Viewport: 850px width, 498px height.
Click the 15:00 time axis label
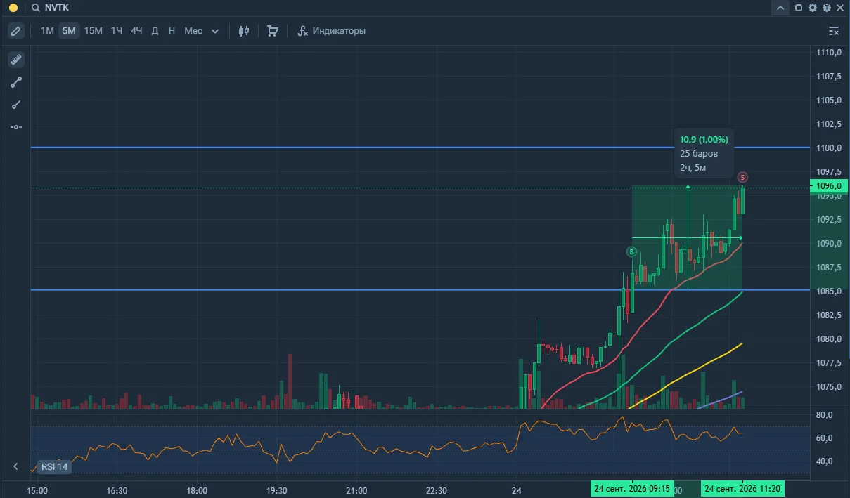pos(37,490)
